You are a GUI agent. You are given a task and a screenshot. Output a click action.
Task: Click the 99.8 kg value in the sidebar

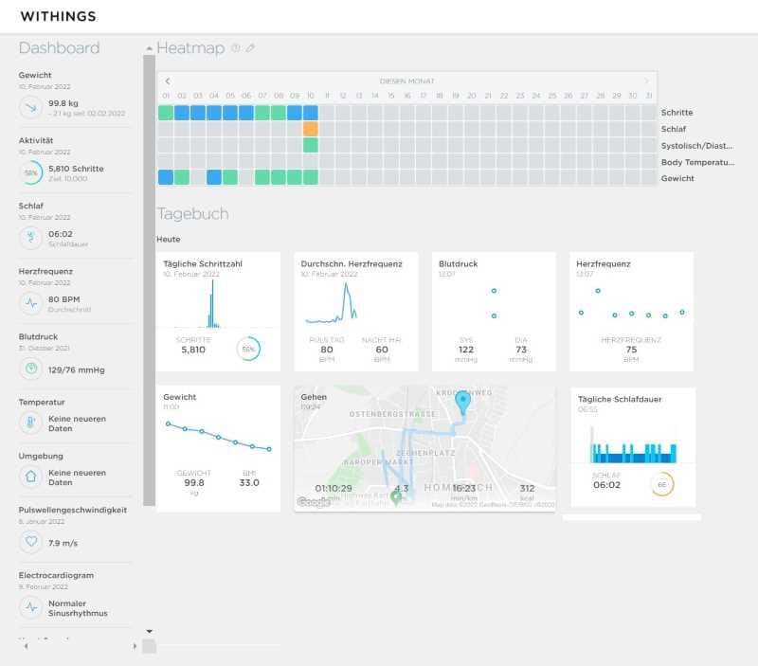click(63, 103)
